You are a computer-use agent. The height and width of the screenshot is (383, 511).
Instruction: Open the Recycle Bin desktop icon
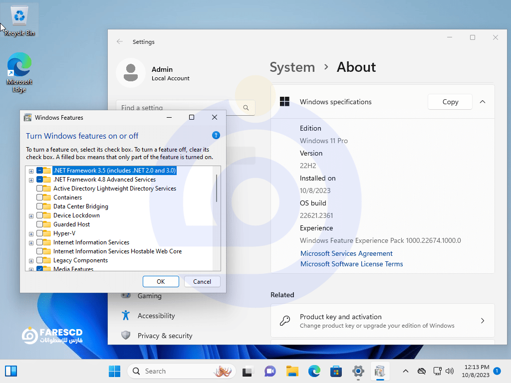click(19, 20)
